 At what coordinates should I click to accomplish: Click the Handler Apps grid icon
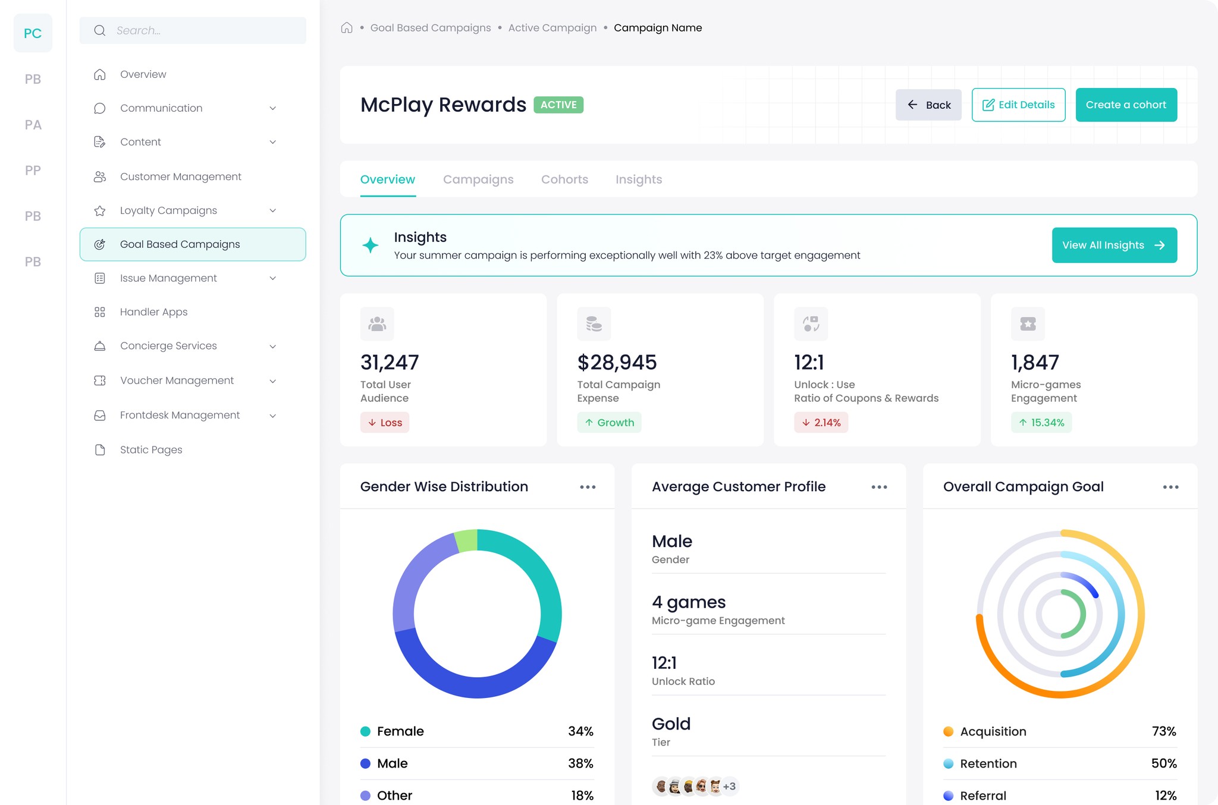[x=100, y=312]
